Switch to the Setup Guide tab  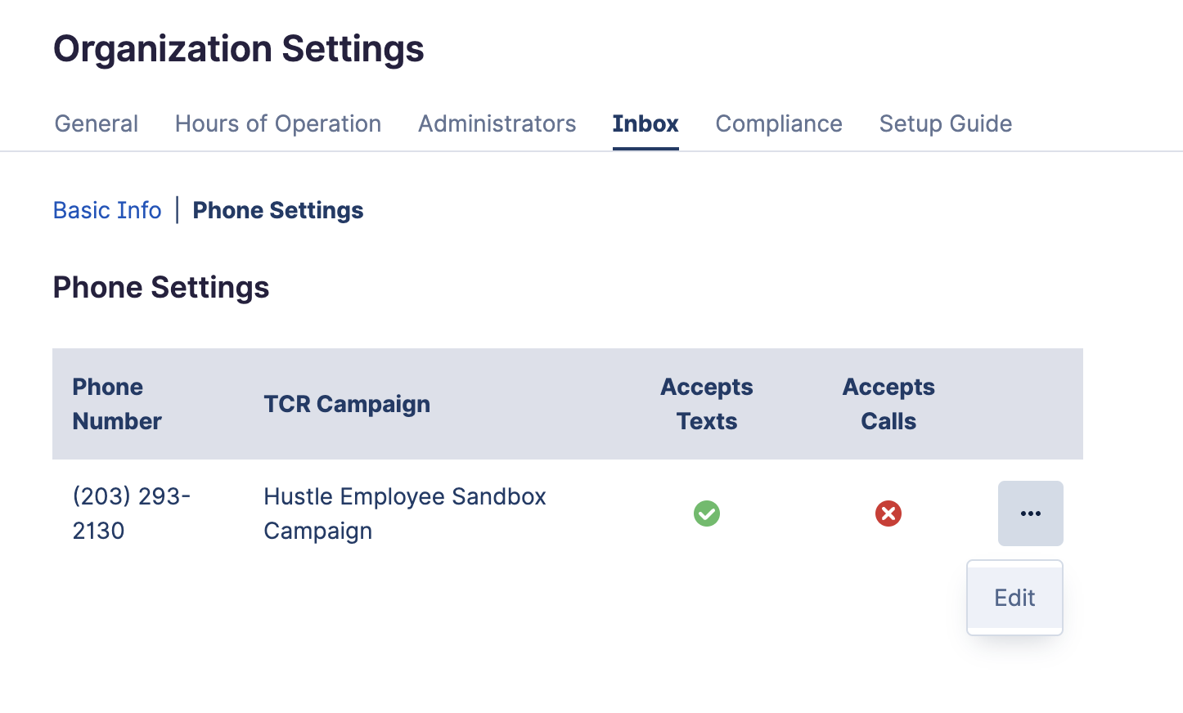(946, 123)
